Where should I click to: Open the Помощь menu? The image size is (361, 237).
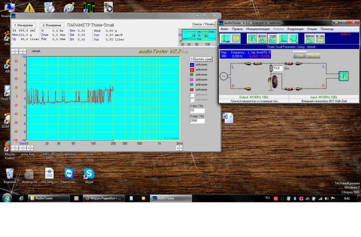[327, 29]
